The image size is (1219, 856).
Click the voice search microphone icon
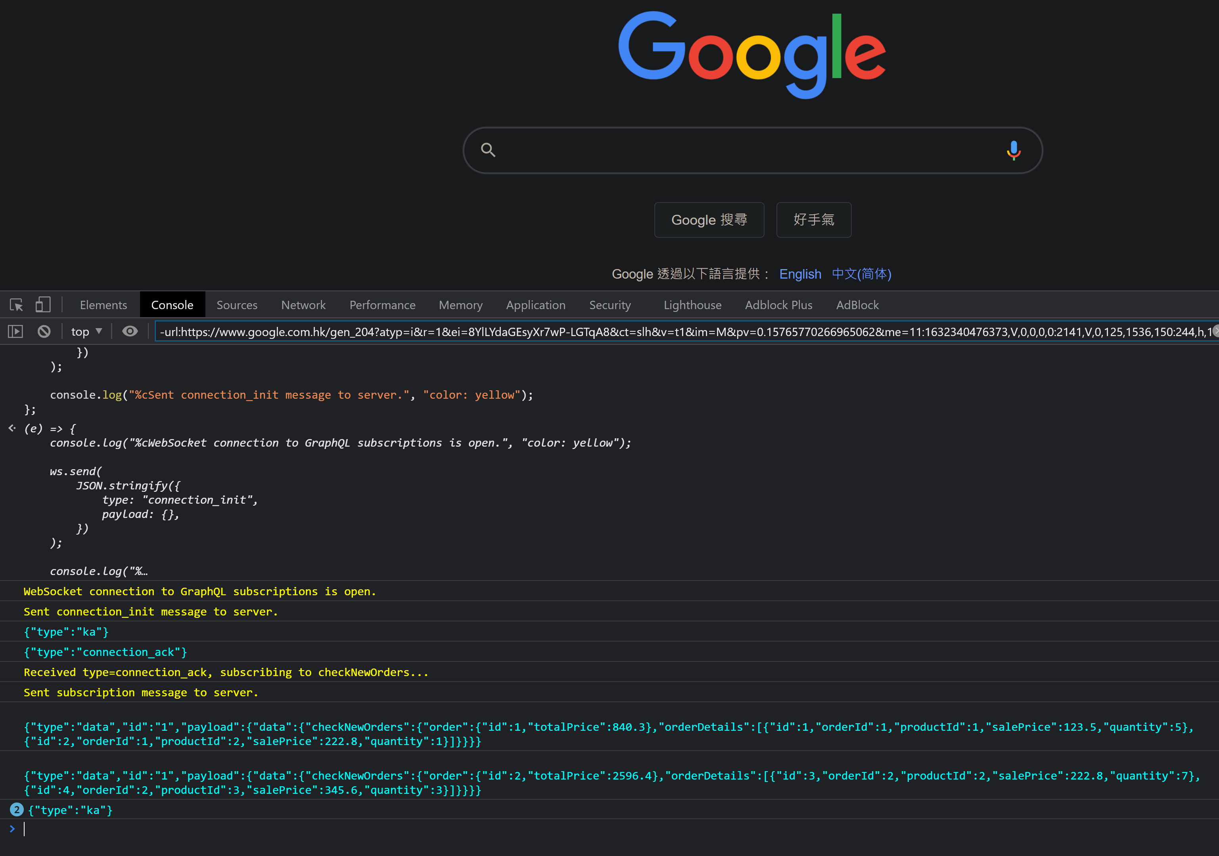[1014, 150]
